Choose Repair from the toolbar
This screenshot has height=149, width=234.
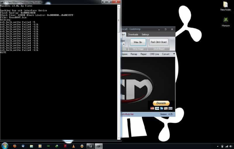[143, 54]
